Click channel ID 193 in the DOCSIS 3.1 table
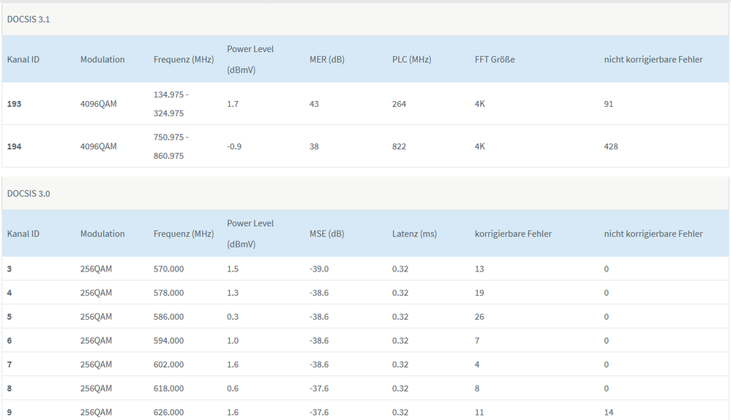This screenshot has height=420, width=731. 14,104
